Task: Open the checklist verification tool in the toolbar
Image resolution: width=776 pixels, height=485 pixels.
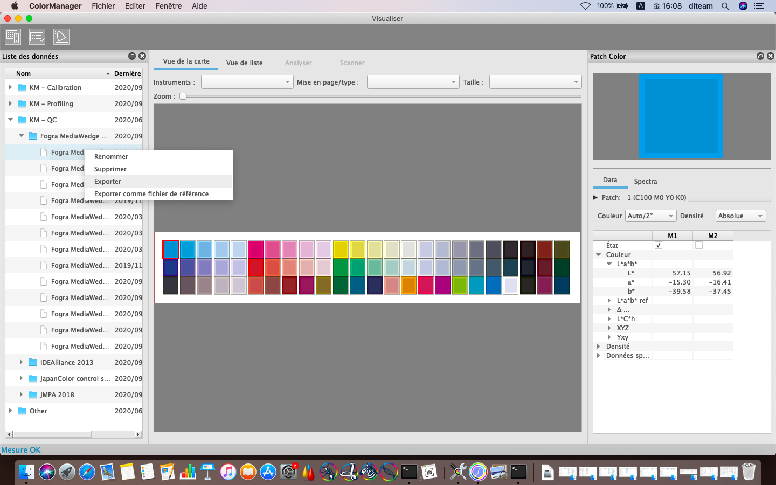Action: coord(37,37)
